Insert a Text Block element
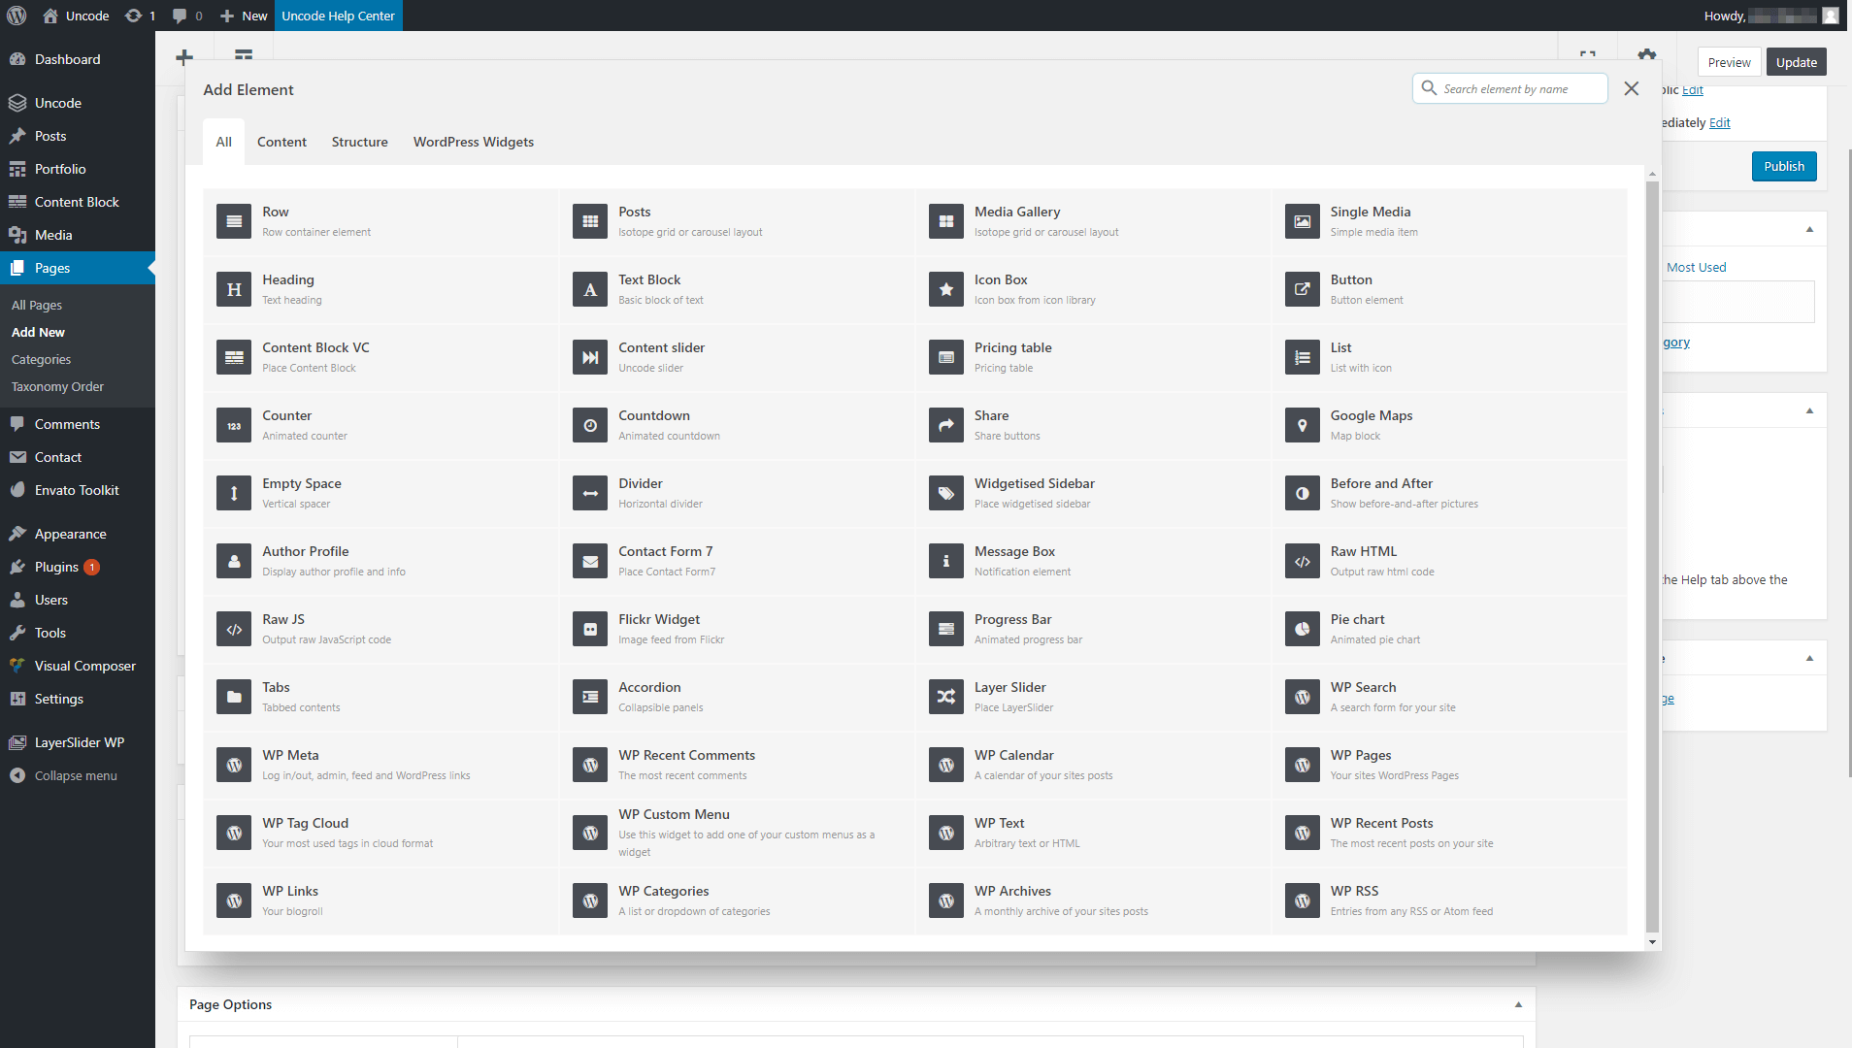The width and height of the screenshot is (1852, 1048). [x=737, y=289]
